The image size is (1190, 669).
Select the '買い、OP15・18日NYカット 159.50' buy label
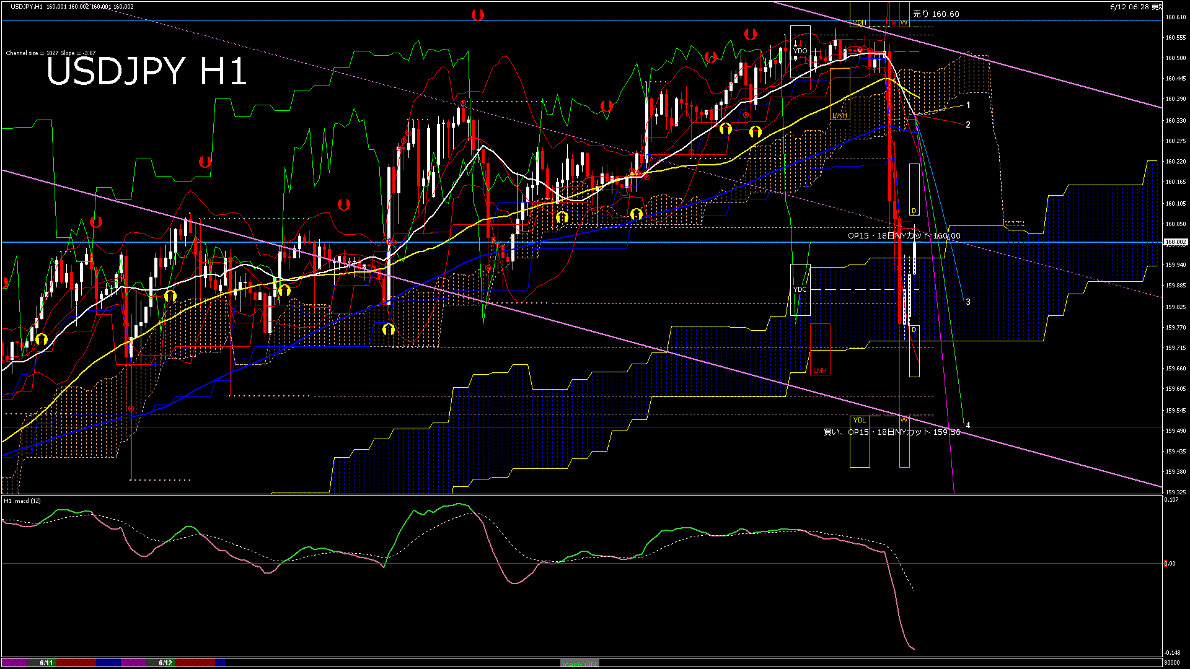point(892,432)
